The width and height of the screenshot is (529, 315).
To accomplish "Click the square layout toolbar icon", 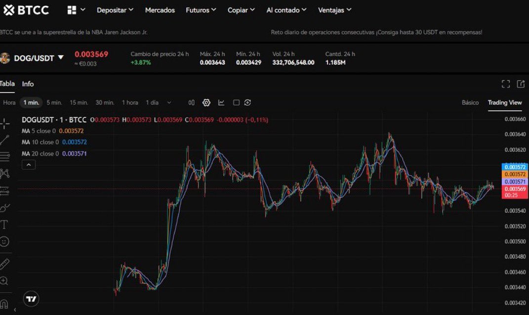I will pos(236,103).
